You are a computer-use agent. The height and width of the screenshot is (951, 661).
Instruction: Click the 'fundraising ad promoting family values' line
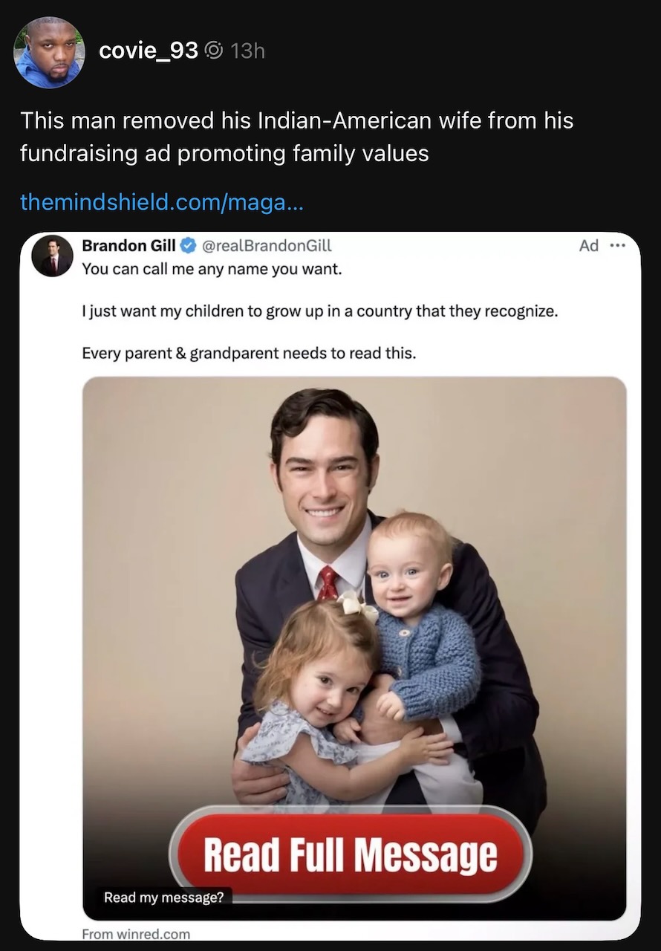pos(224,154)
